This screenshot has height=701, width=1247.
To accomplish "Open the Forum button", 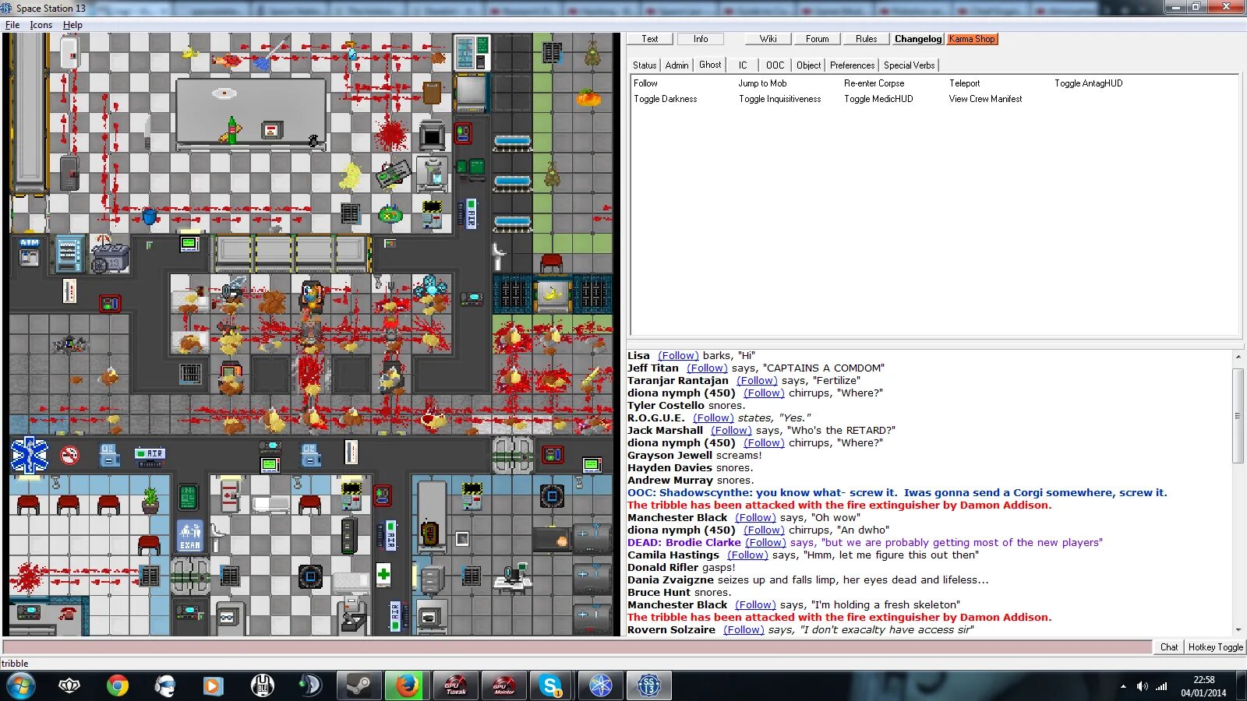I will click(818, 39).
